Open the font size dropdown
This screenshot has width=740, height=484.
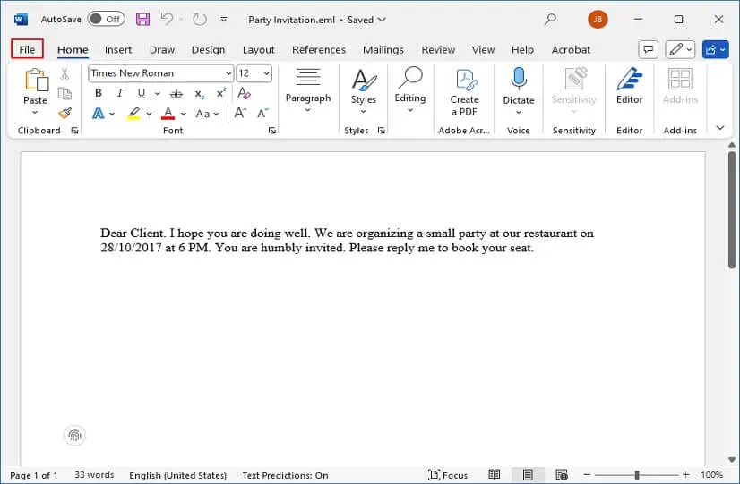[x=267, y=73]
